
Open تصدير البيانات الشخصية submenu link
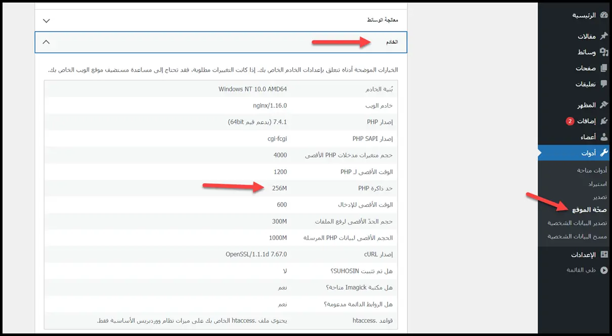[x=577, y=223]
